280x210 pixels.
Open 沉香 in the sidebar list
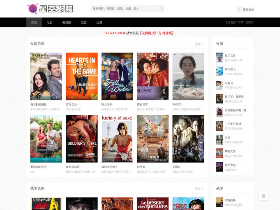point(227,138)
